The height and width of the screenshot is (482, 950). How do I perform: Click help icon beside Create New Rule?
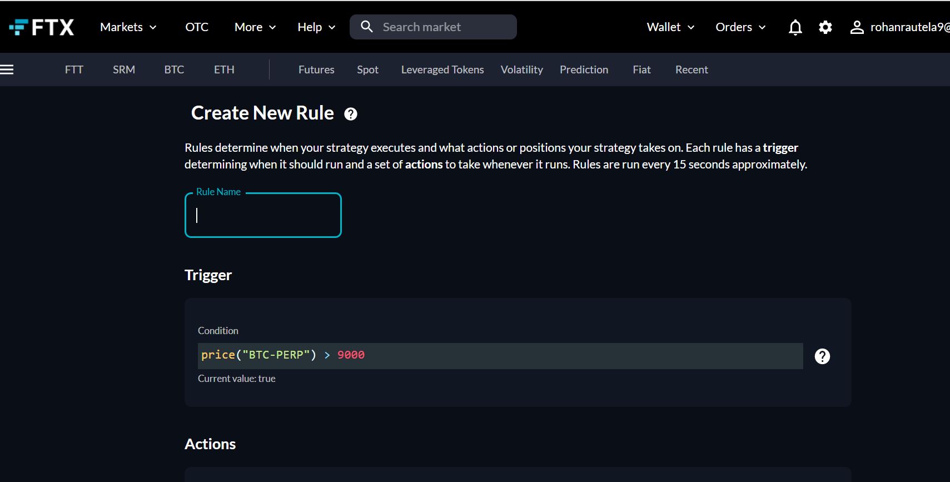click(351, 114)
